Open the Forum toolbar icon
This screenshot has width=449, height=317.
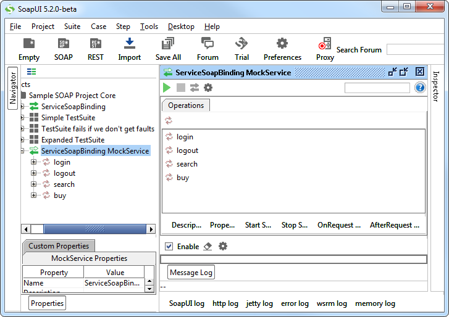click(x=208, y=49)
